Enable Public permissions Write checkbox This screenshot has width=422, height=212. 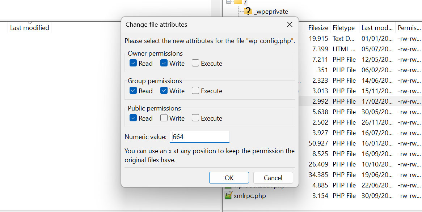[x=164, y=118]
